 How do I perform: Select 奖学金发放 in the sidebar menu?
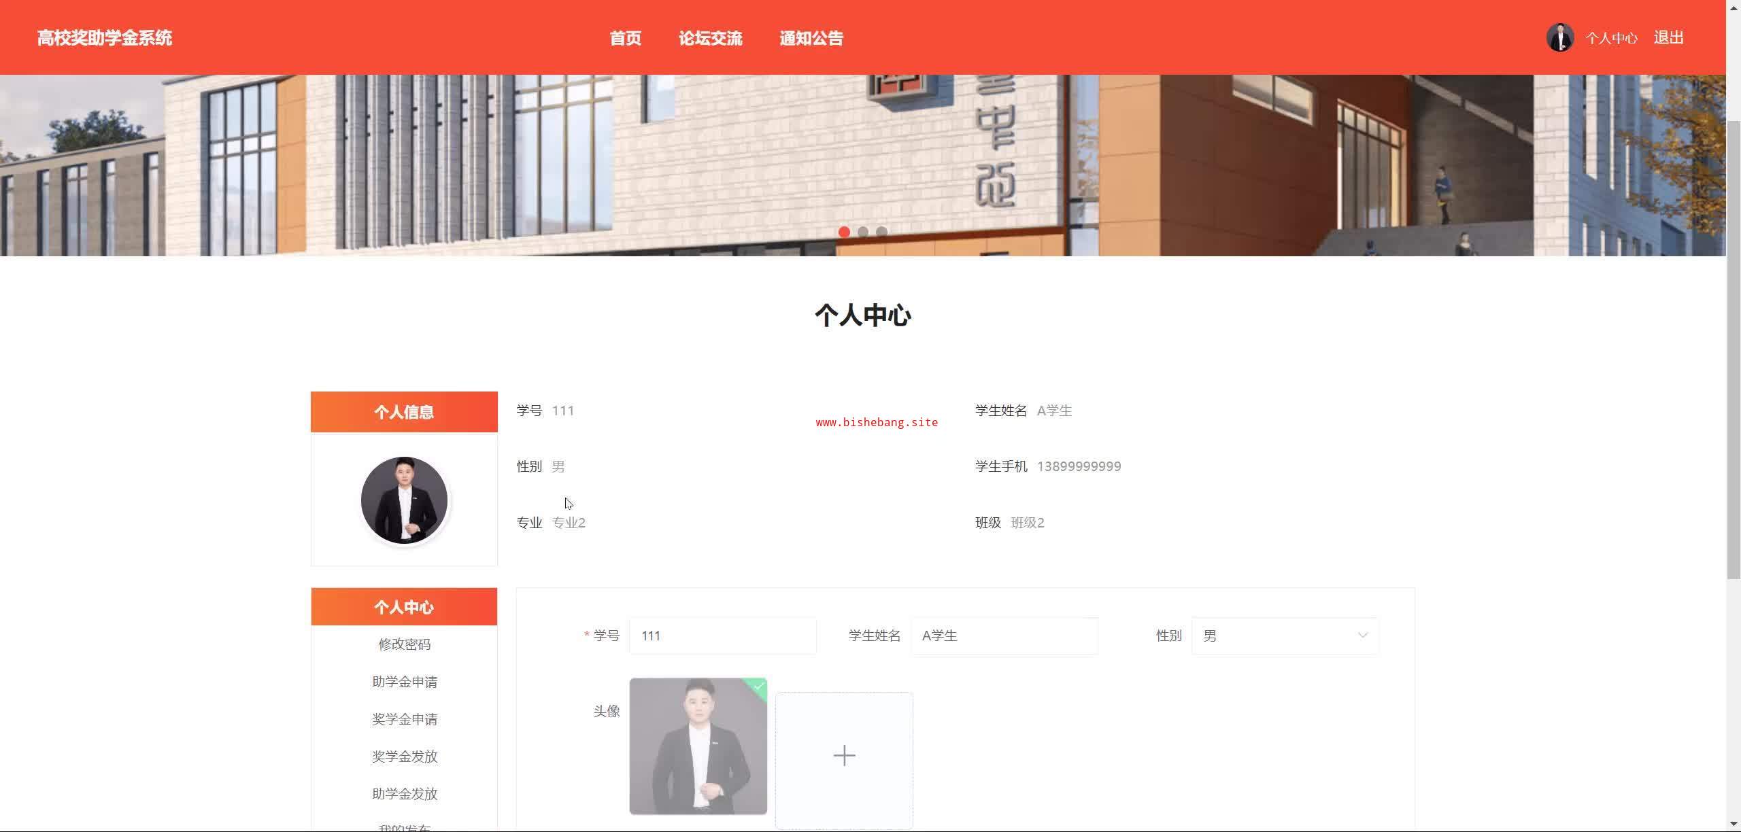[404, 757]
